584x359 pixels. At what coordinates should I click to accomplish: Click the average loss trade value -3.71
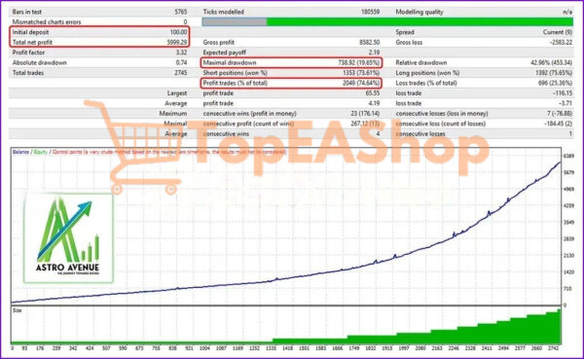(x=565, y=103)
